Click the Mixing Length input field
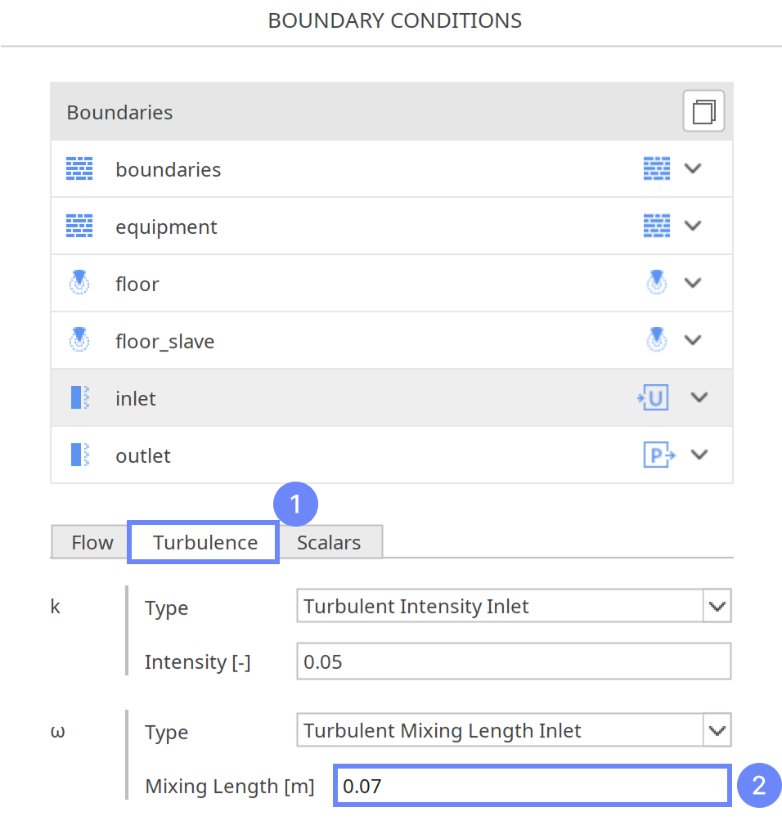 click(x=532, y=787)
